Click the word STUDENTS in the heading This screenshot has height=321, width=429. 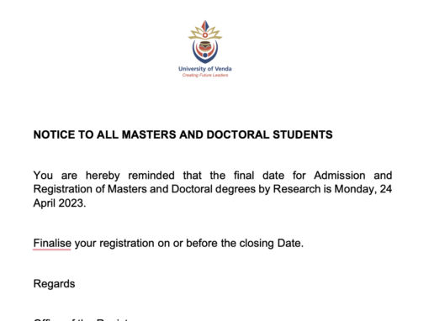tap(303, 134)
